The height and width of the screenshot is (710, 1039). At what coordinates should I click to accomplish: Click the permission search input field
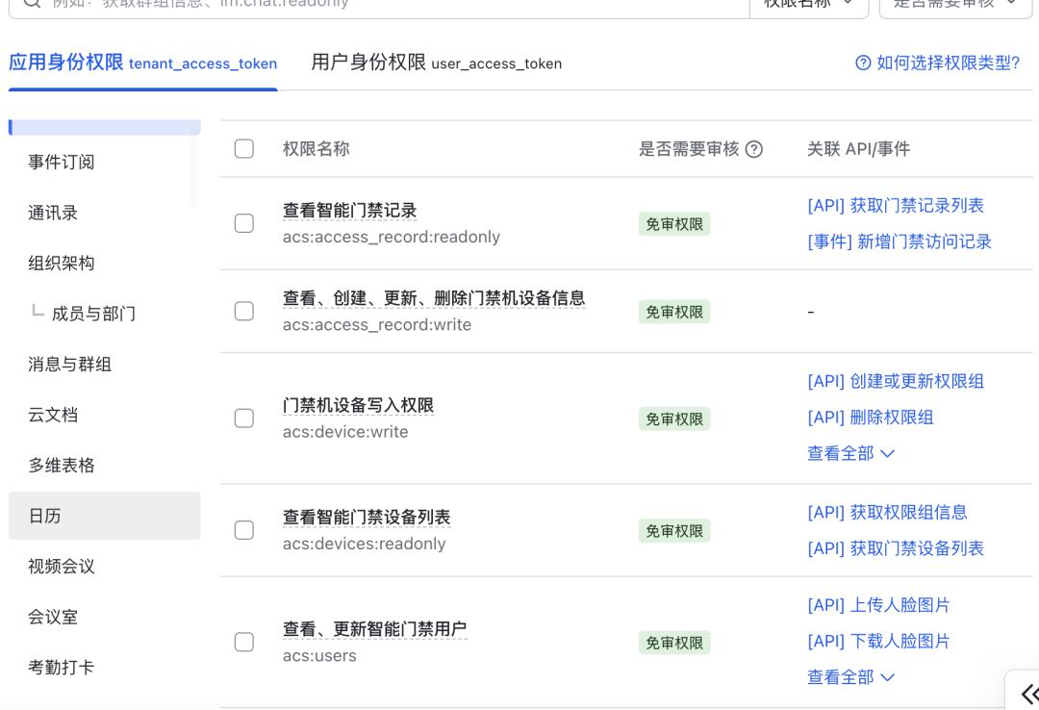(x=385, y=4)
